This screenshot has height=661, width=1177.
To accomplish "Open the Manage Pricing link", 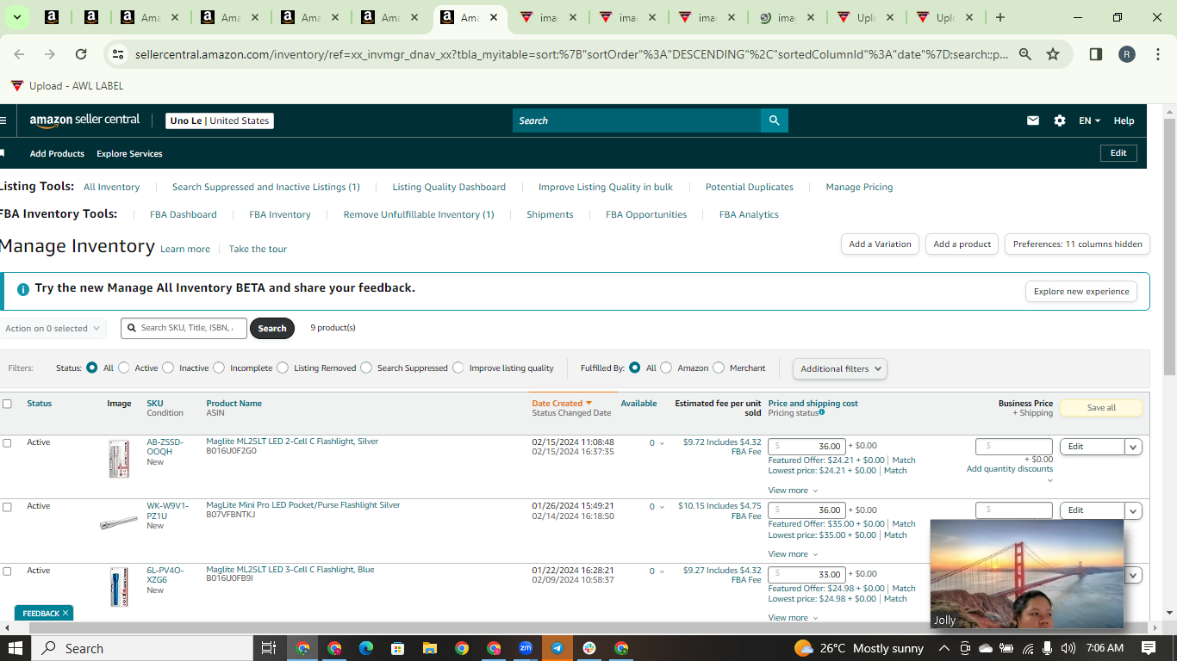I will click(x=859, y=187).
